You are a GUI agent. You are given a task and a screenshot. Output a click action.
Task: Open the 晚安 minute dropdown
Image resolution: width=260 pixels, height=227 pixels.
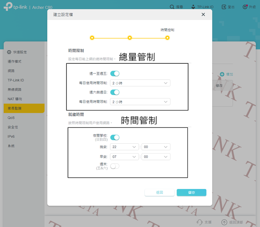coord(156,147)
